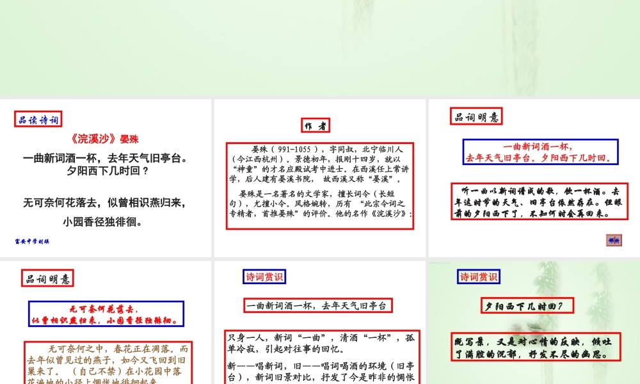Click the 作者 heading box
Image resolution: width=640 pixels, height=384 pixels.
tap(316, 125)
